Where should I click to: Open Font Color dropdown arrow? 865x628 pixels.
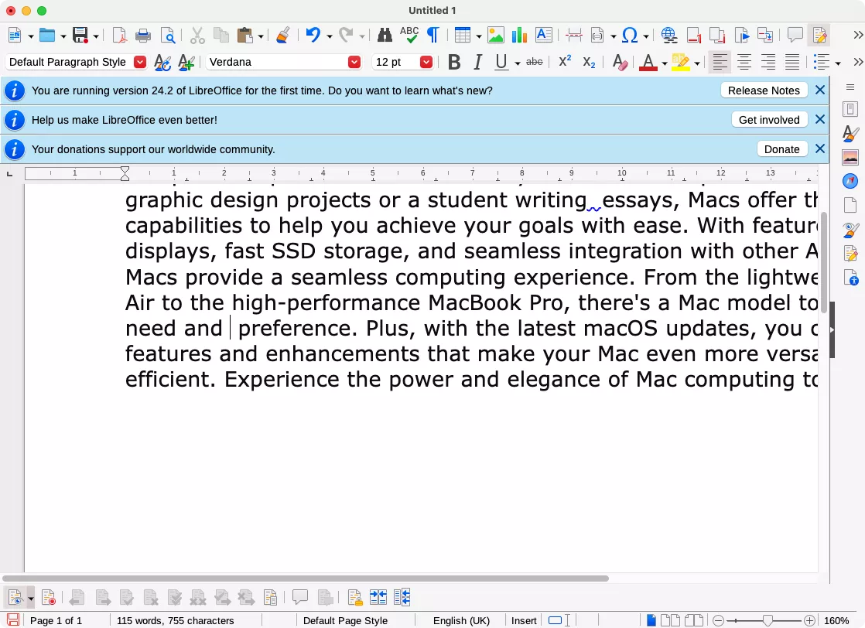tap(664, 64)
